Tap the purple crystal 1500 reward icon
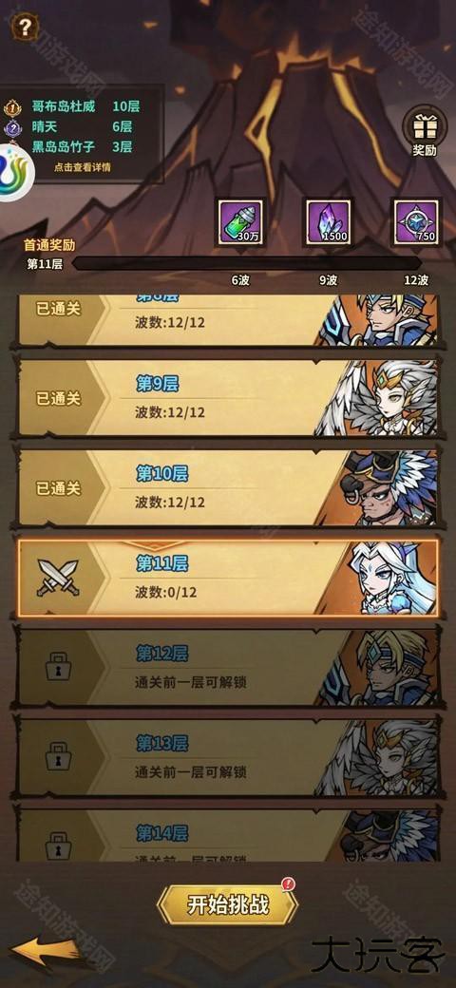This screenshot has width=456, height=988. click(329, 221)
